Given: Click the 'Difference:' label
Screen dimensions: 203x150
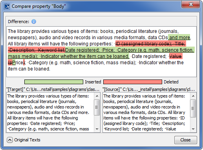Looking at the screenshot, I should pyautogui.click(x=18, y=22).
